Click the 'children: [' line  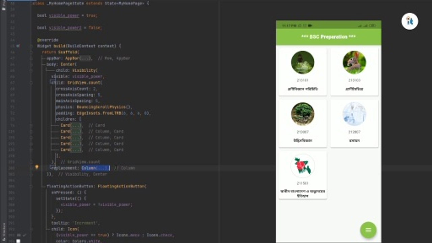pyautogui.click(x=69, y=119)
